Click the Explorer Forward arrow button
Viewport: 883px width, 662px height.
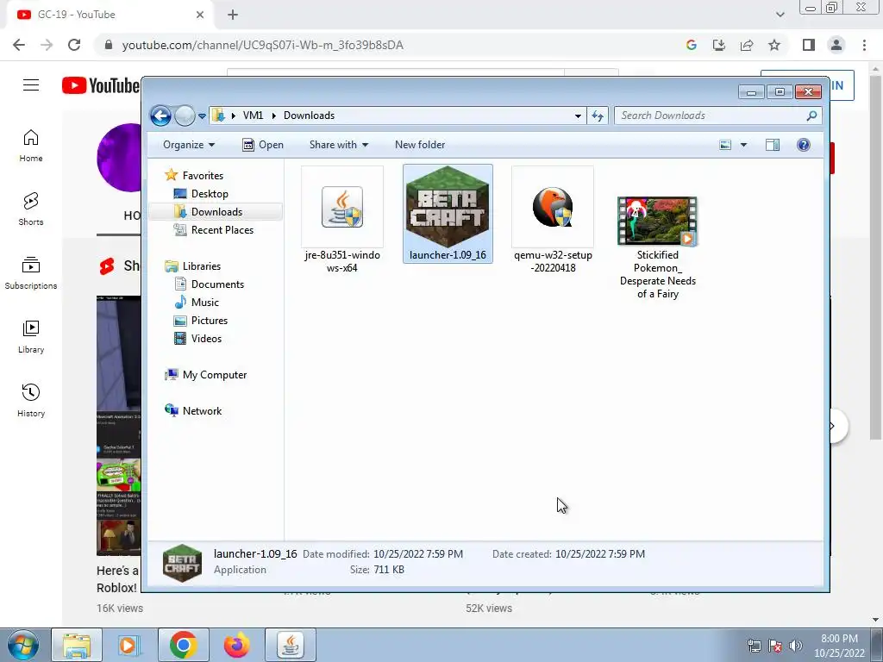click(185, 116)
